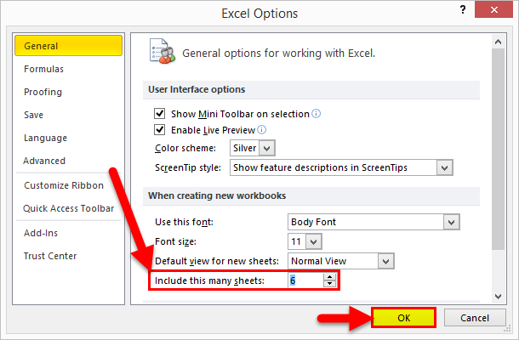
Task: Open the Use this font dropdown
Action: 449,222
